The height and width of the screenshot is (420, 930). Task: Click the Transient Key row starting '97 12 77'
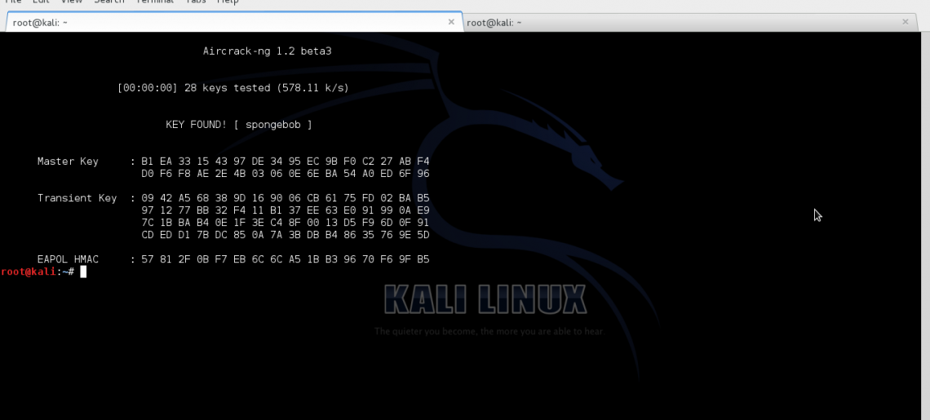point(286,210)
